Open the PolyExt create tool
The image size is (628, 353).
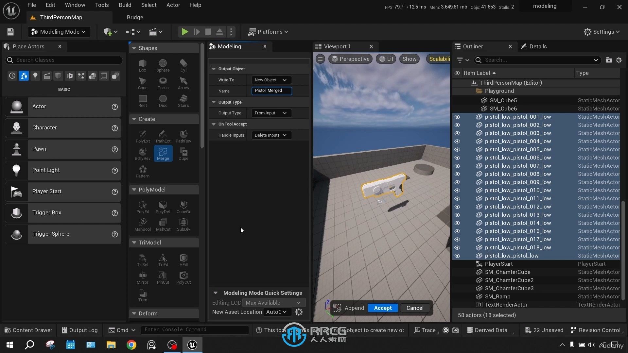[x=143, y=136]
